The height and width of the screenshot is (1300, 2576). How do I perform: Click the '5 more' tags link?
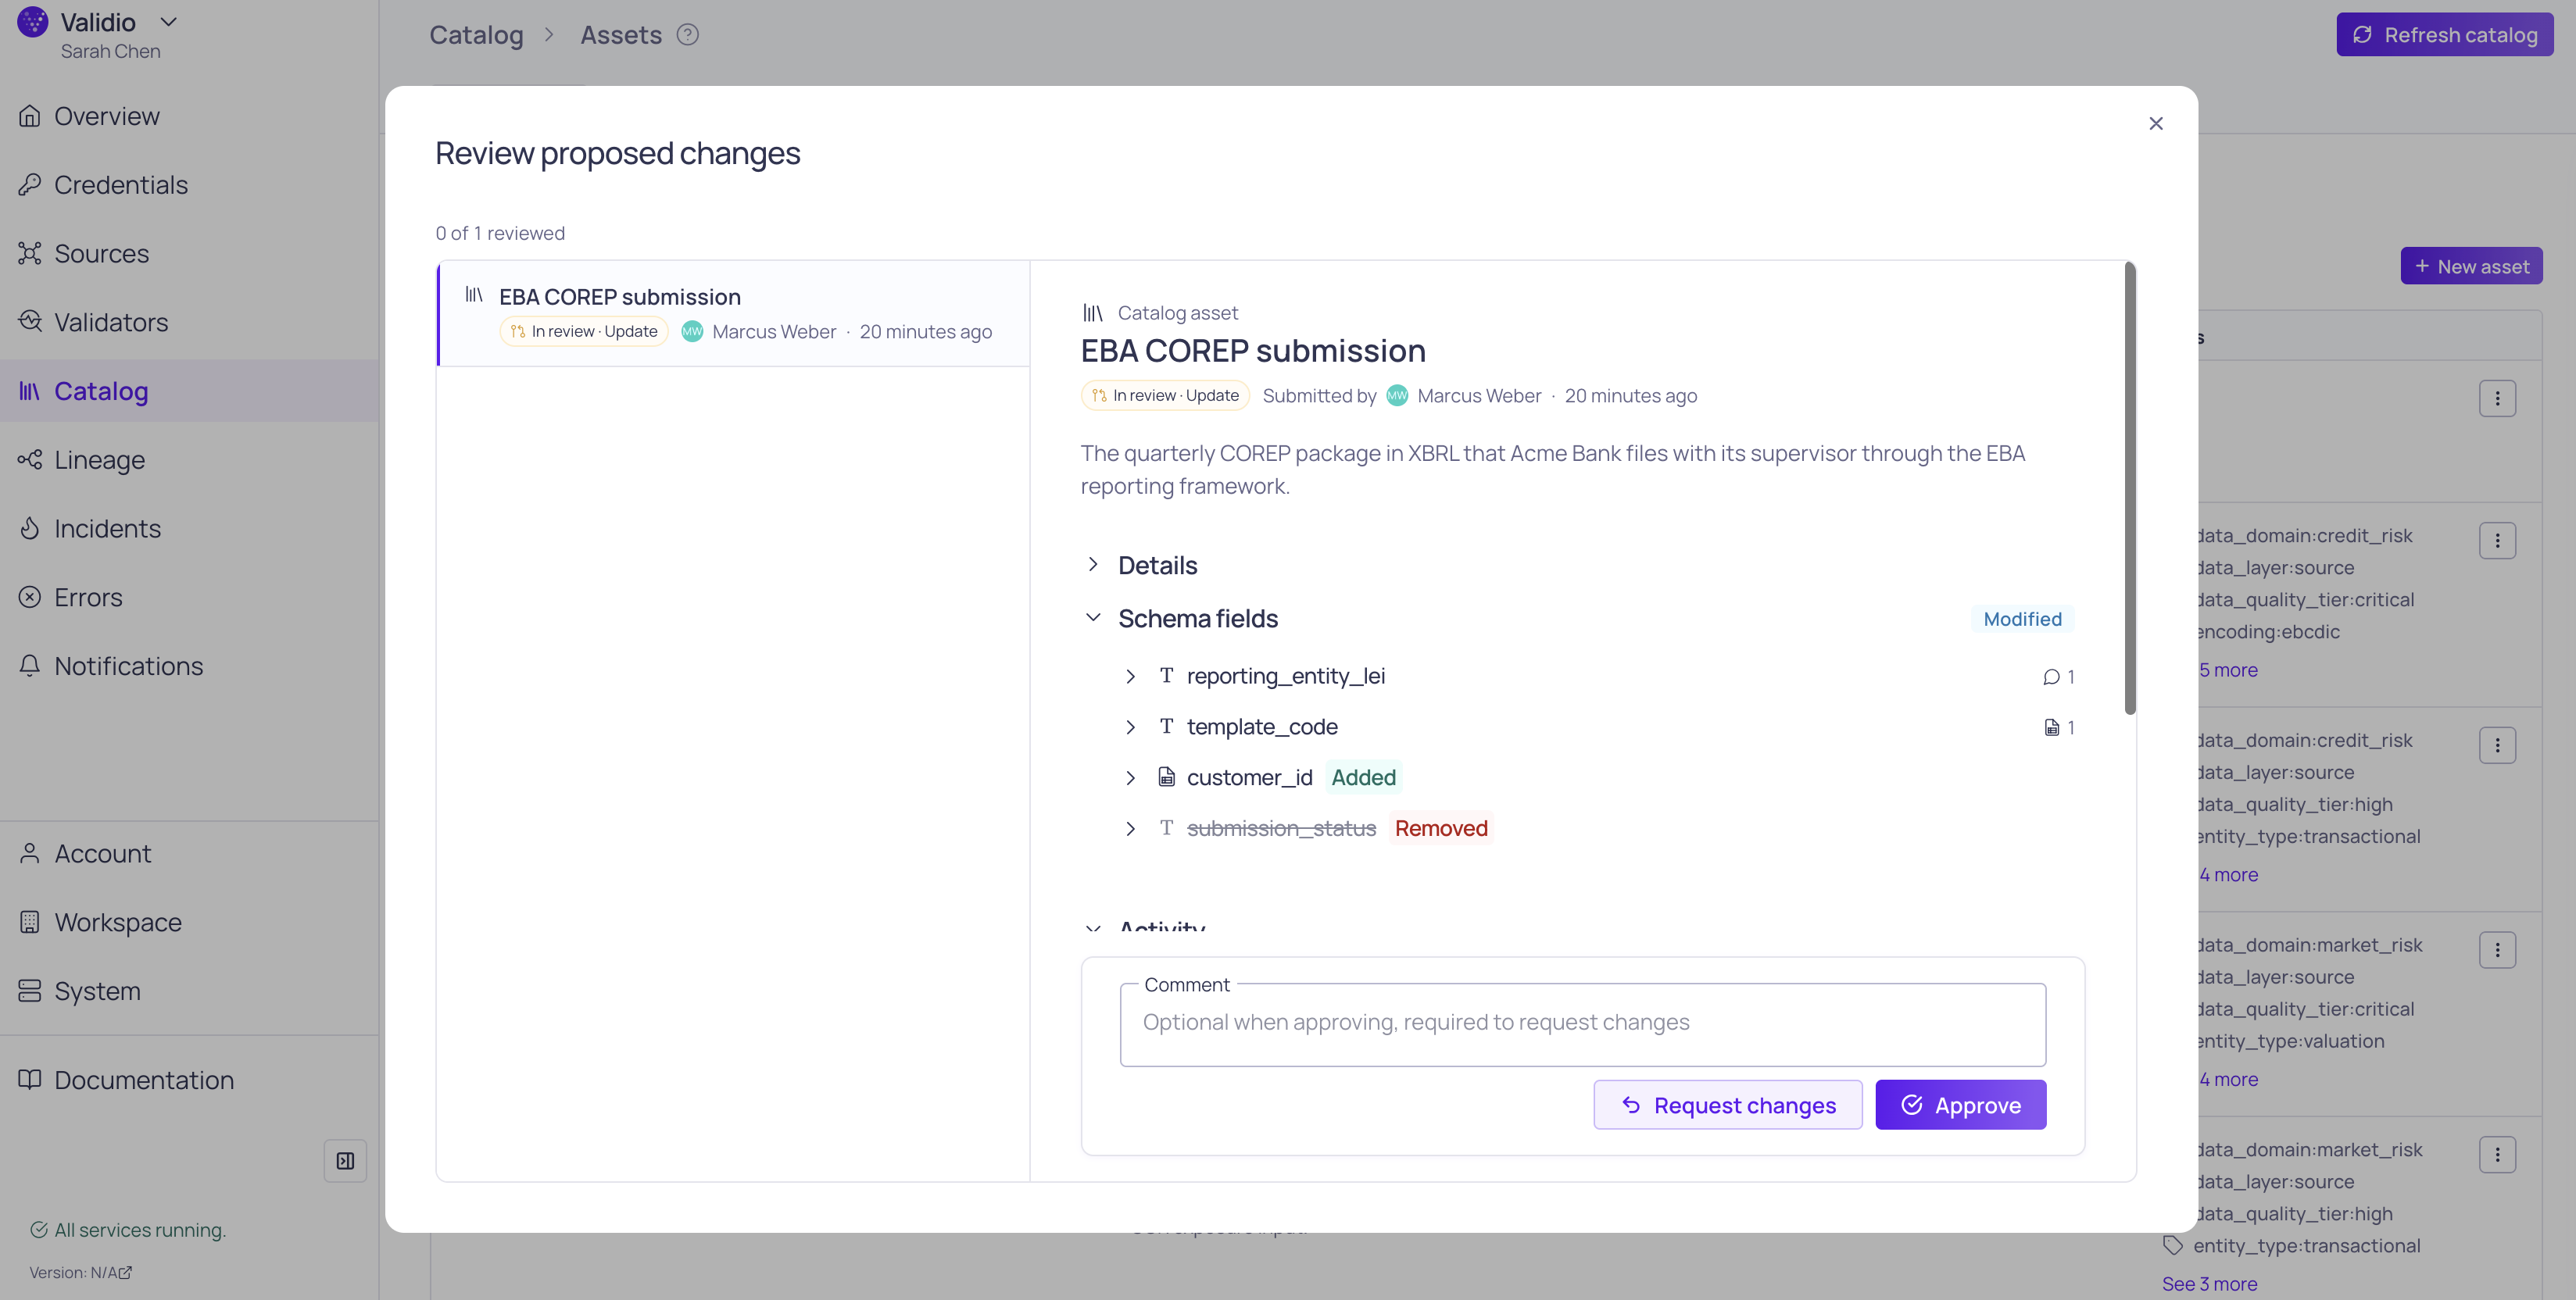coord(2228,670)
